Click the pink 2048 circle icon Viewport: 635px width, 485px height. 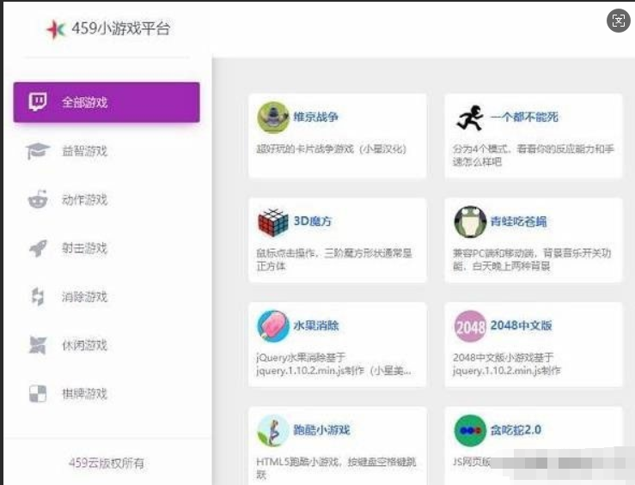470,326
